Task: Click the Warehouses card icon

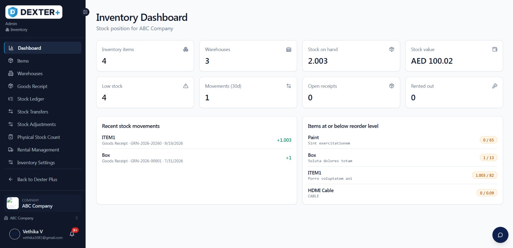Action: (289, 49)
